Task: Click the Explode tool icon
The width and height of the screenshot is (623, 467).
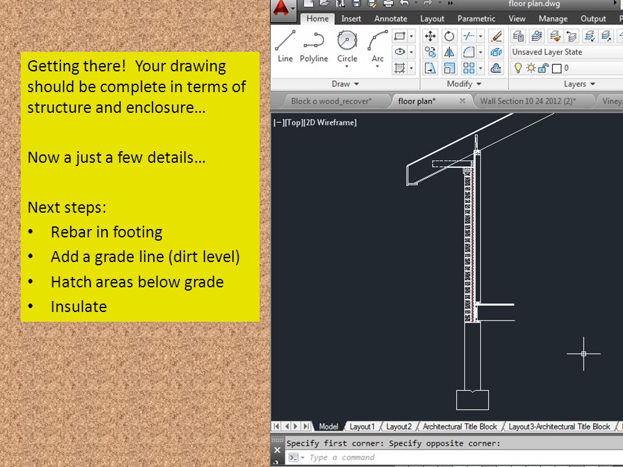Action: (496, 52)
